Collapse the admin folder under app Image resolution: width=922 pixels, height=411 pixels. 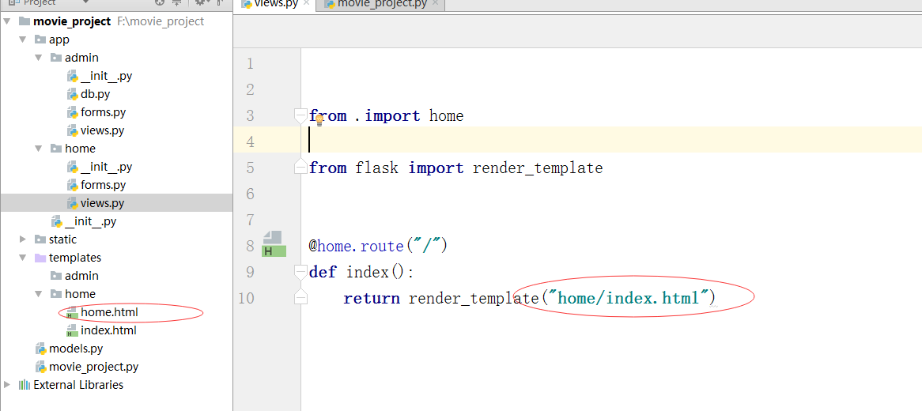tap(39, 58)
